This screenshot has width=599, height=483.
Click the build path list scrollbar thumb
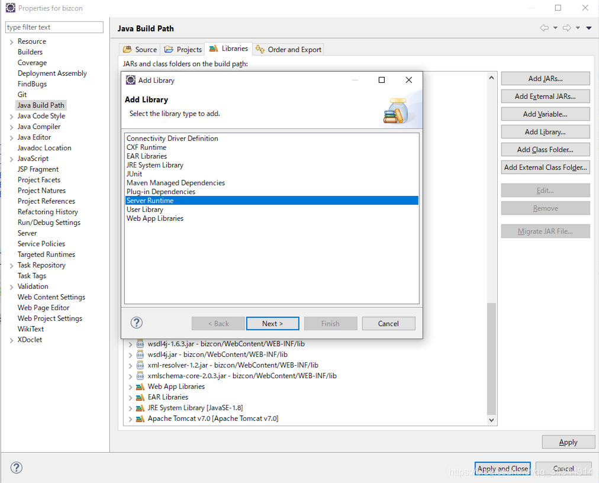click(492, 359)
